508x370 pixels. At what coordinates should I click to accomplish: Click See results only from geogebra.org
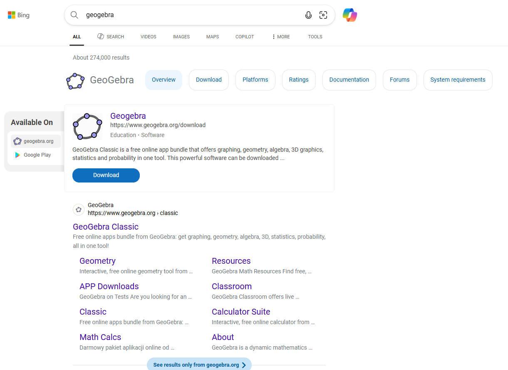(199, 365)
